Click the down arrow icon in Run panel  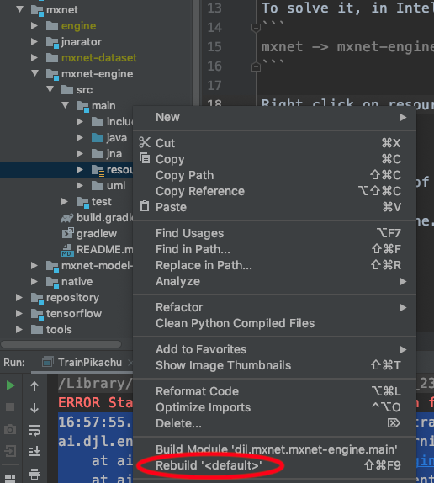(34, 408)
